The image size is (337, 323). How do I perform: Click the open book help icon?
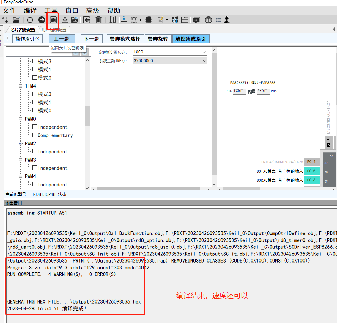[x=134, y=20]
